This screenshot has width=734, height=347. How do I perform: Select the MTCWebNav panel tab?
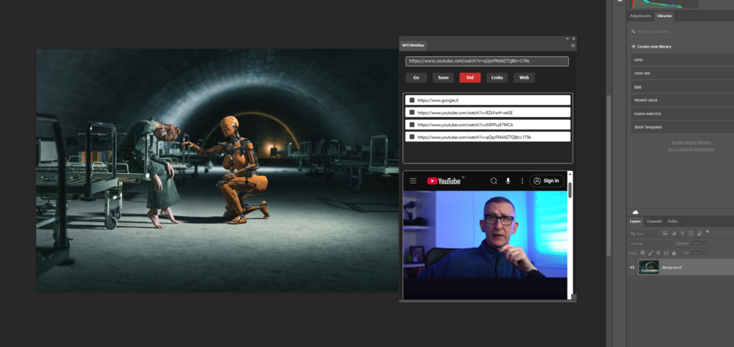pos(413,46)
